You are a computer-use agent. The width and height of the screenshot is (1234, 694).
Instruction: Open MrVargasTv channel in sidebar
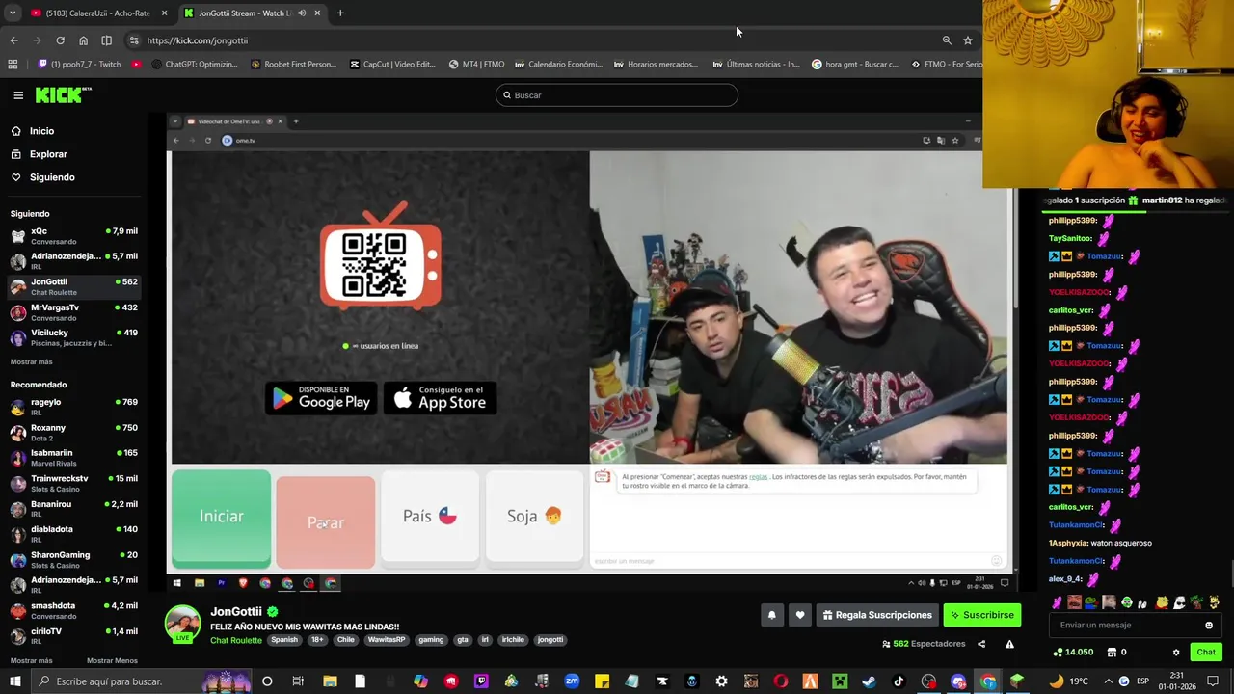pos(74,312)
